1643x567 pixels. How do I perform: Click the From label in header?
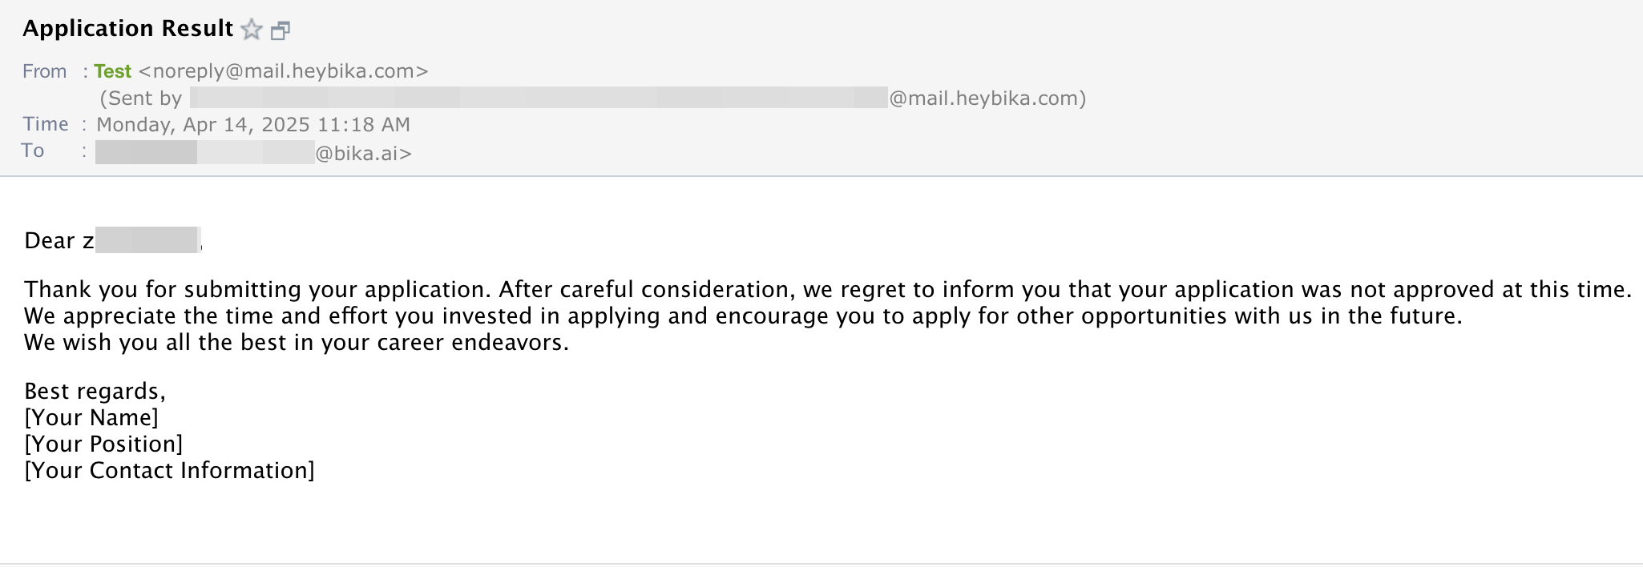[44, 71]
